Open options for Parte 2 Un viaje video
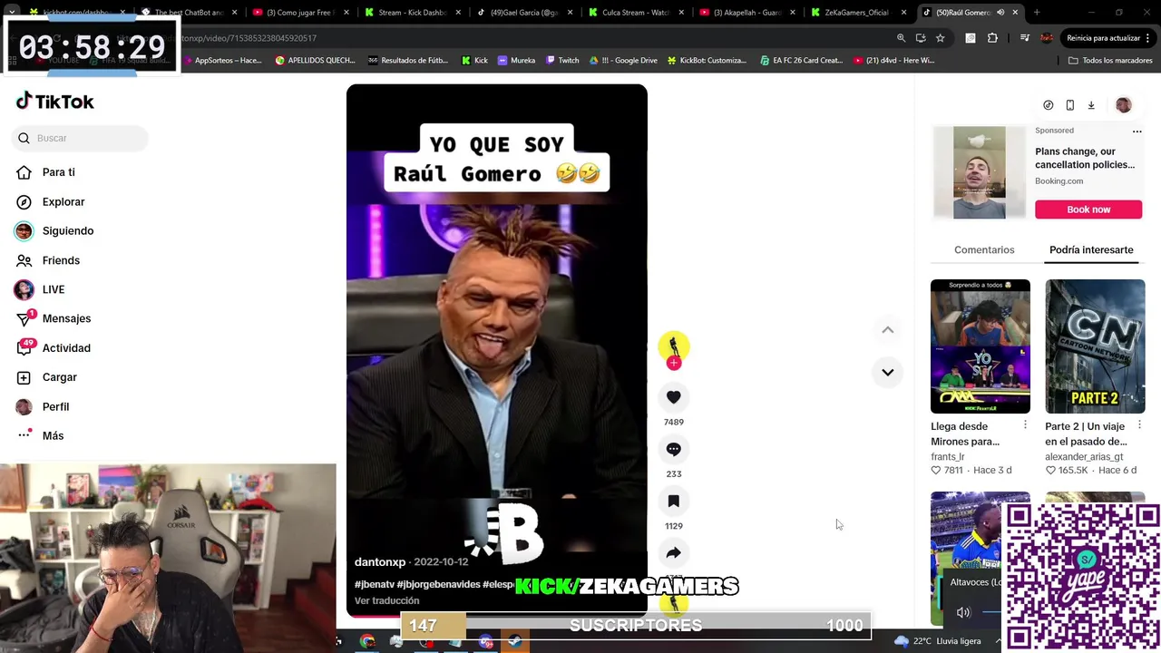 1139,425
